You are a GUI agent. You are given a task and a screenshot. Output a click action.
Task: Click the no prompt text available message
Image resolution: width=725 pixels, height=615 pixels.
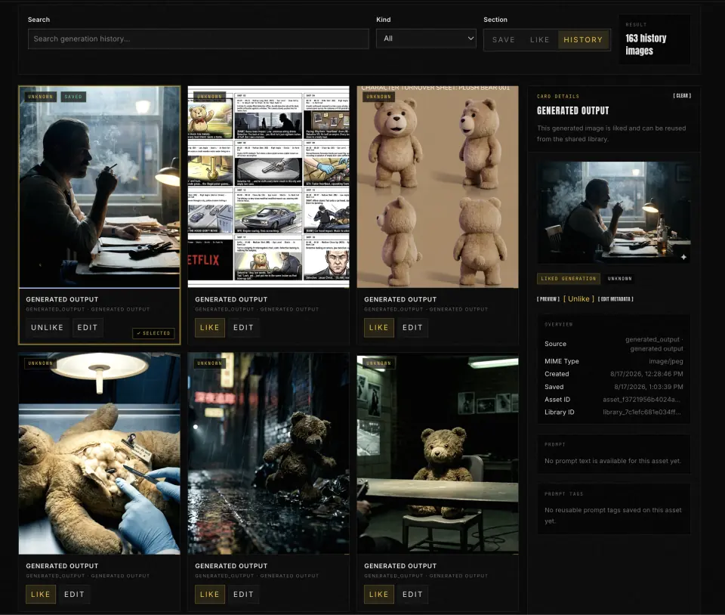pyautogui.click(x=612, y=461)
